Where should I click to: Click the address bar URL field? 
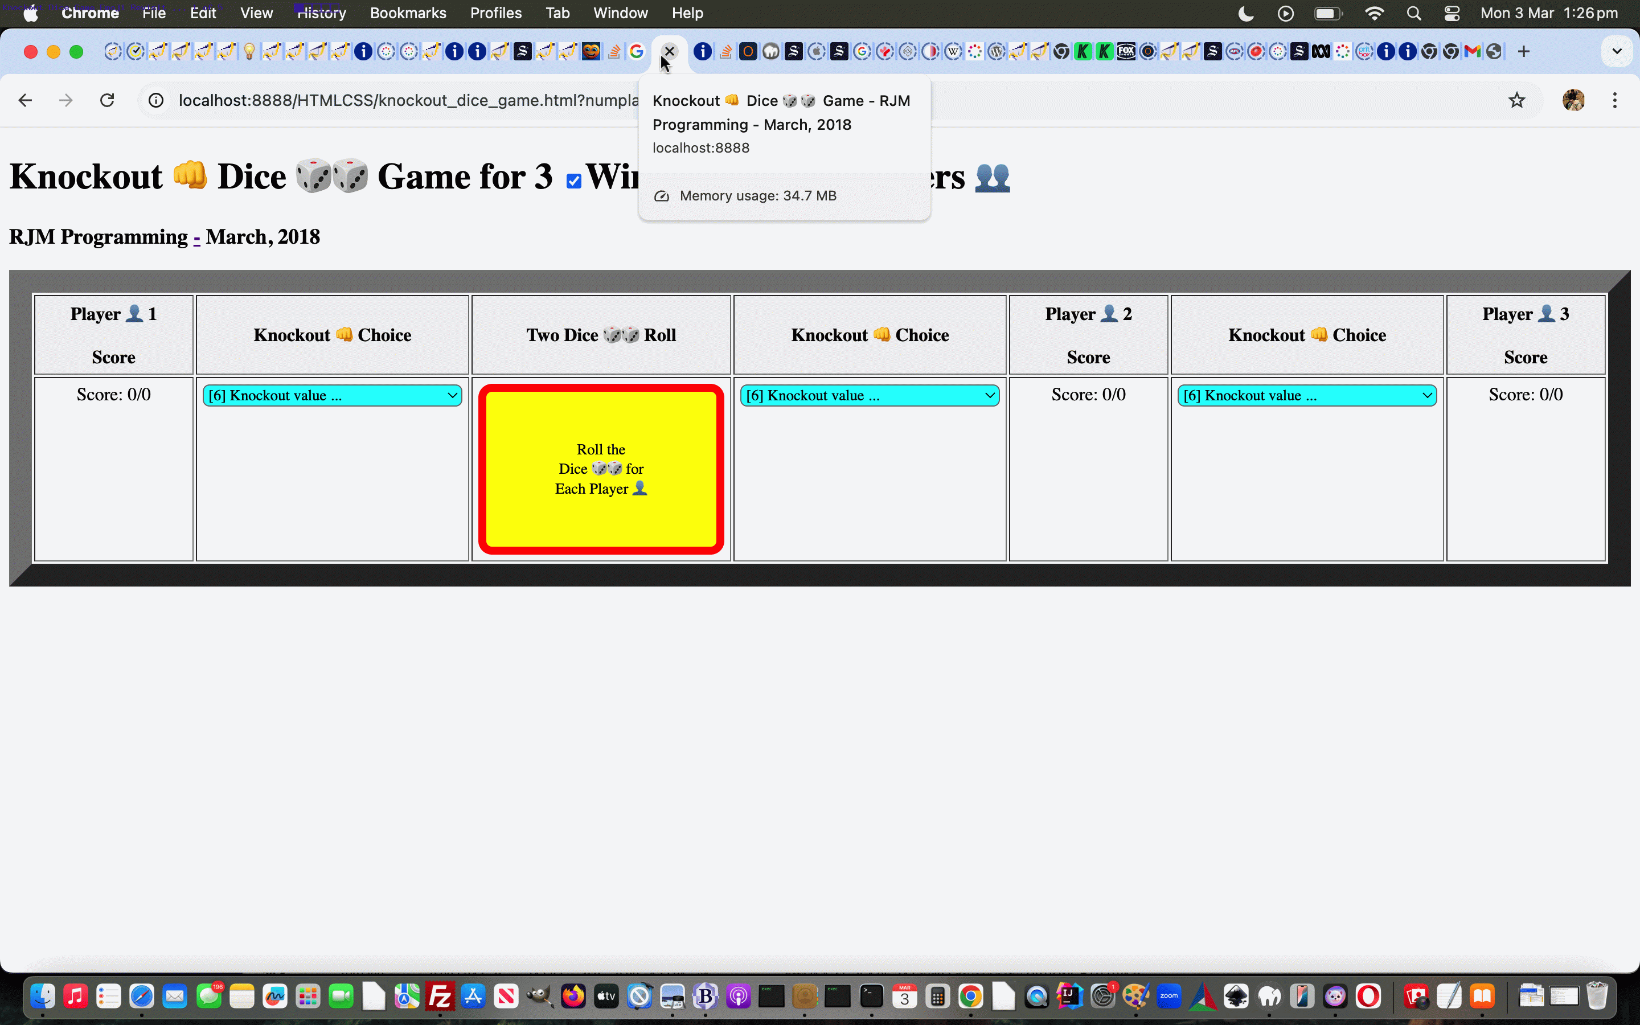click(x=407, y=100)
